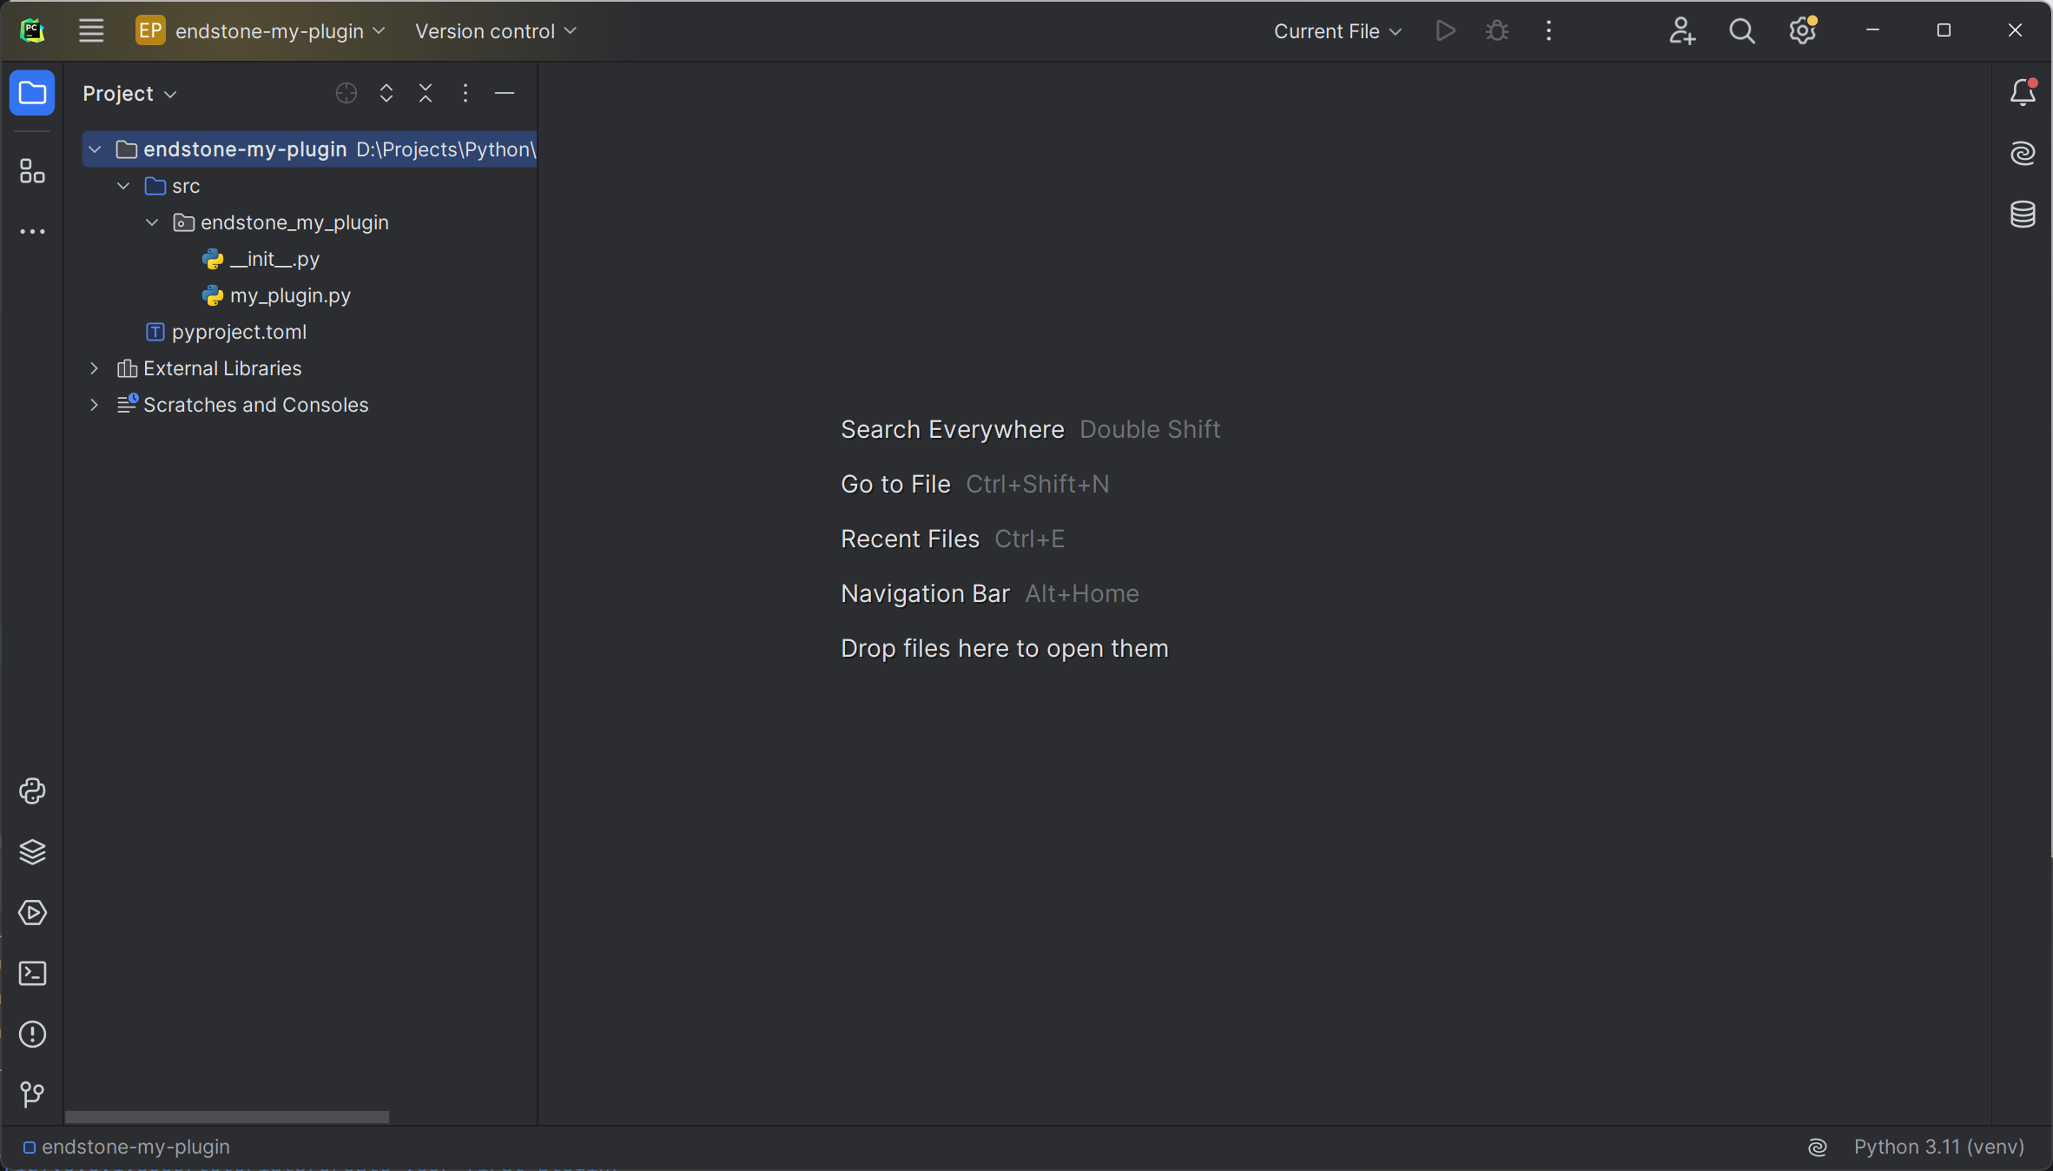Open the Python Console tool window
Viewport: 2053px width, 1171px height.
pos(32,791)
